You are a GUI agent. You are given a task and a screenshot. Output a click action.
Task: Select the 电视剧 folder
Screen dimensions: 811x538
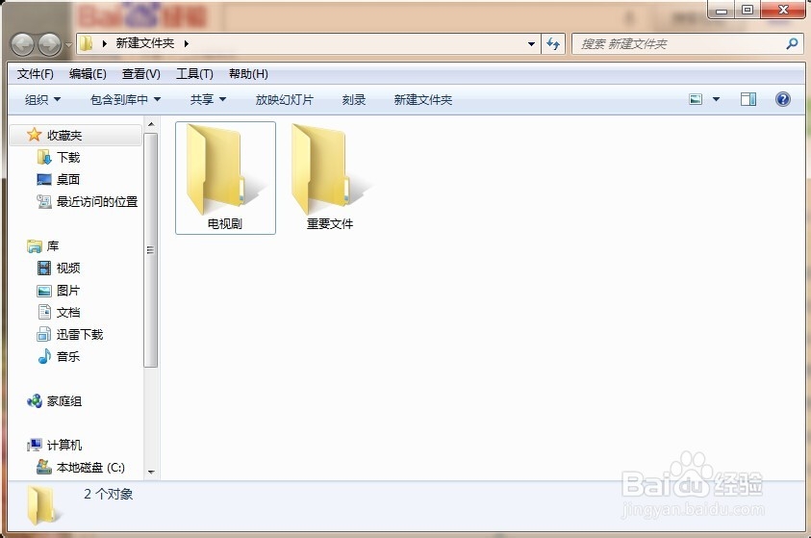[225, 178]
